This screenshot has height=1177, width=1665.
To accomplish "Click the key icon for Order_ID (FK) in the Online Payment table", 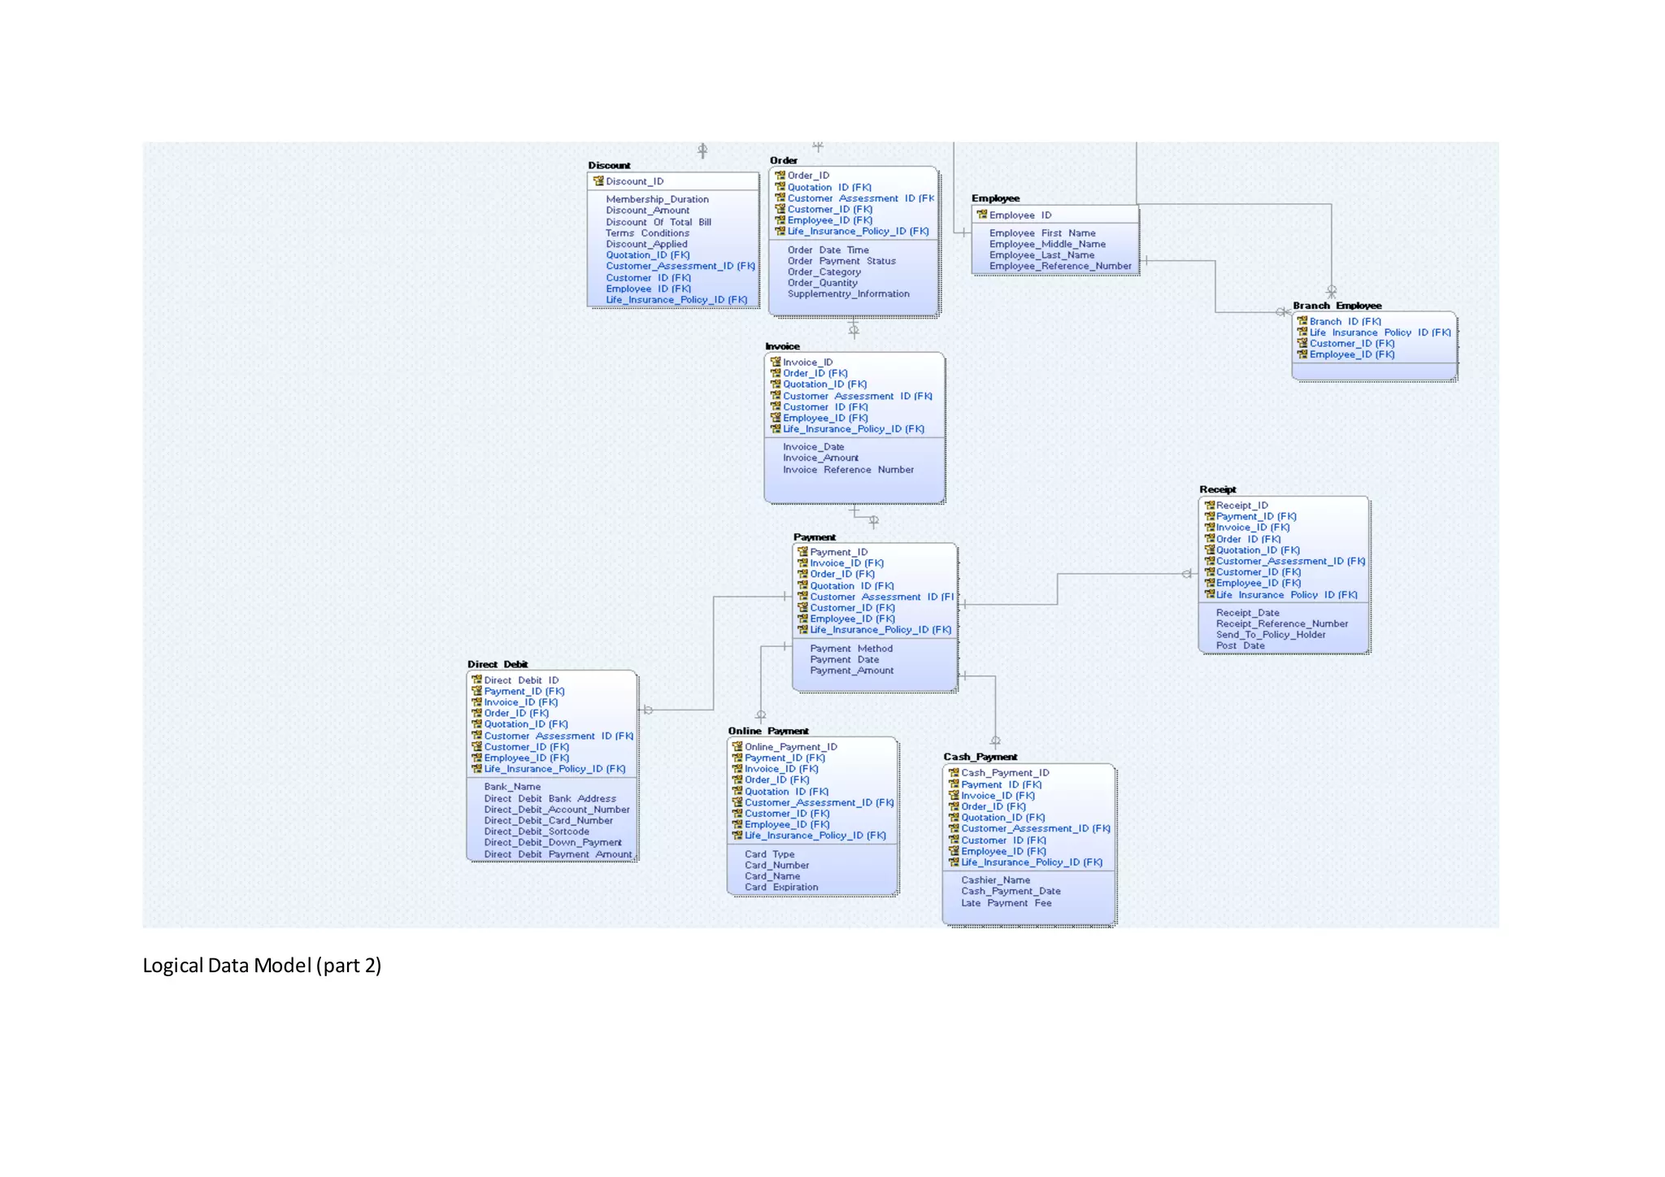I will (x=737, y=780).
